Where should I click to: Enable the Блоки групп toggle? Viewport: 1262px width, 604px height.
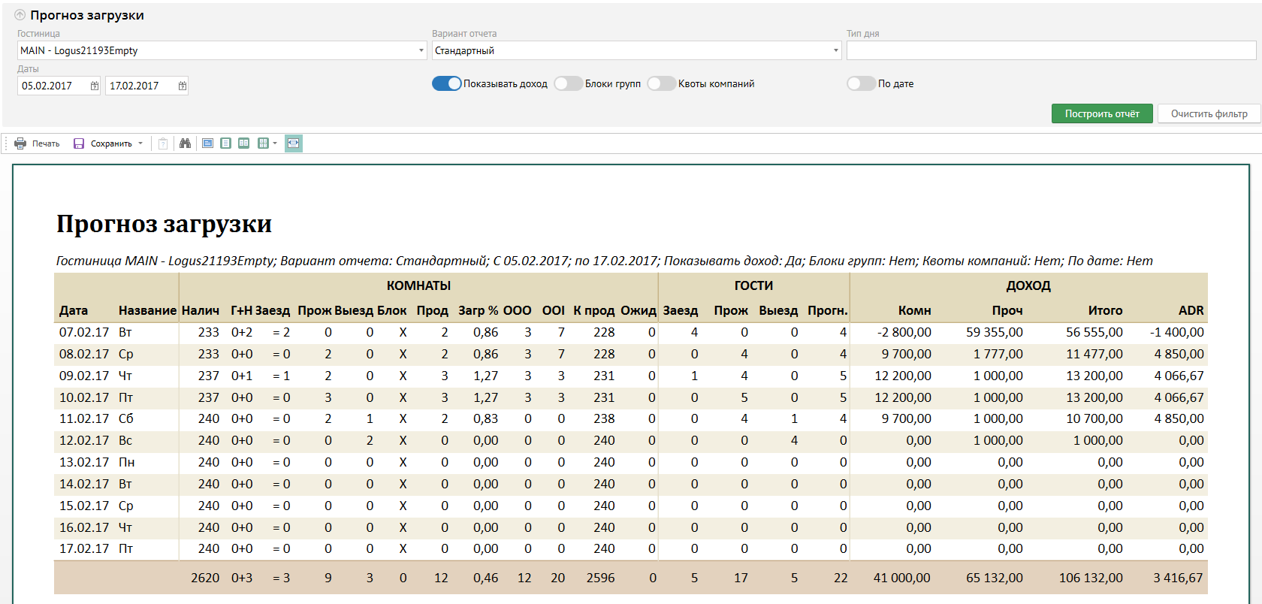(569, 83)
